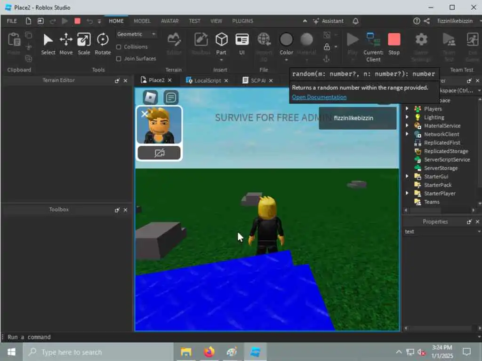
Task: Open the Open Documentation link
Action: [319, 97]
